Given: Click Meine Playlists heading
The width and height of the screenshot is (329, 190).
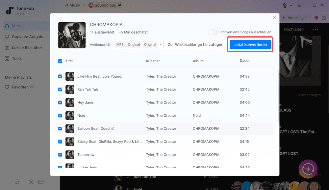Looking at the screenshot, I should click(x=18, y=77).
